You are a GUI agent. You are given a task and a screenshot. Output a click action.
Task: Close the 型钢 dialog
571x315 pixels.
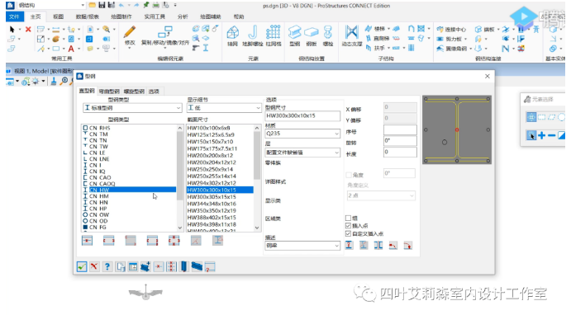(488, 76)
